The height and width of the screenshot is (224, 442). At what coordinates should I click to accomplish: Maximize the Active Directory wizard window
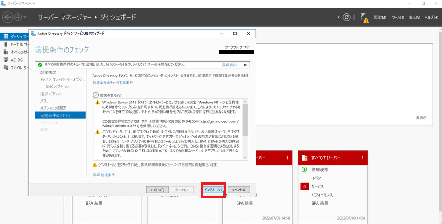(235, 34)
